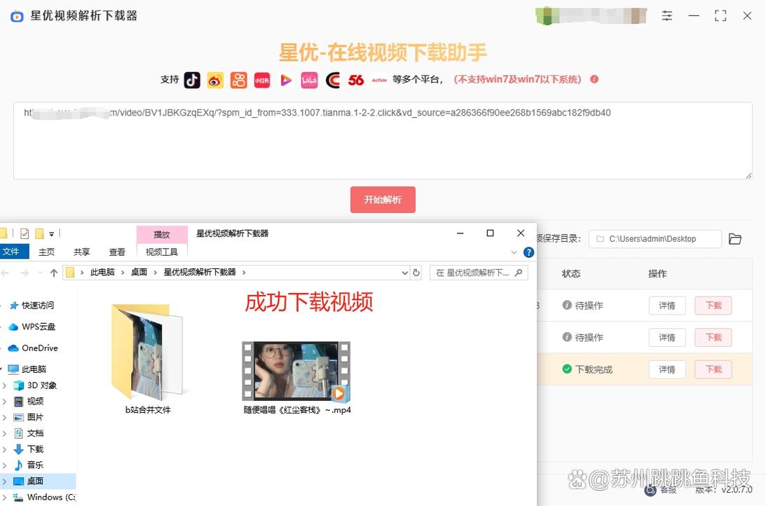Open the quick access toolbar customize dropdown
766x506 pixels.
(52, 234)
